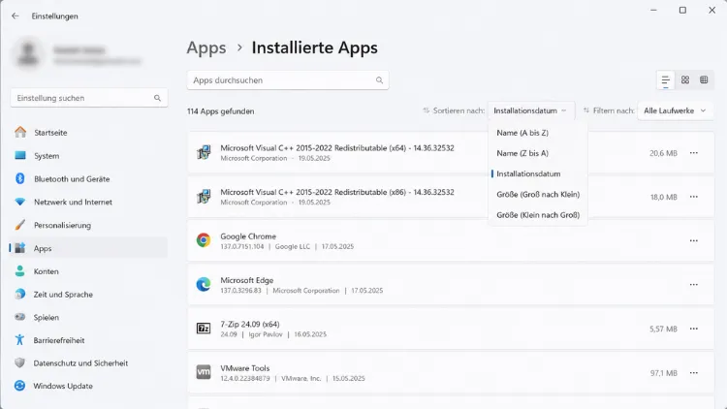Viewport: 727px width, 409px height.
Task: Switch to list view layout
Action: click(x=665, y=79)
